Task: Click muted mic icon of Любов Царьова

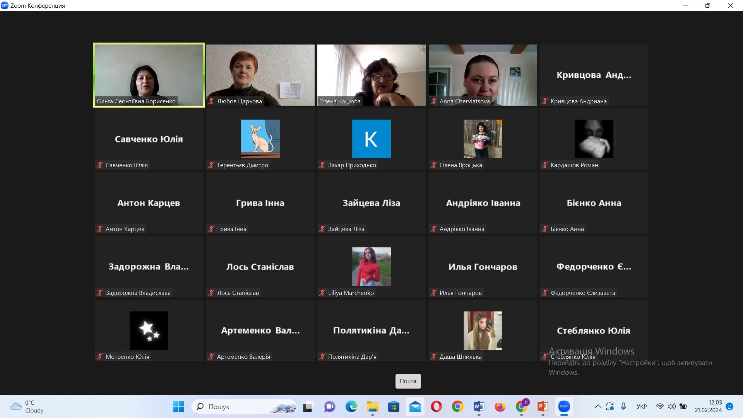Action: (211, 101)
